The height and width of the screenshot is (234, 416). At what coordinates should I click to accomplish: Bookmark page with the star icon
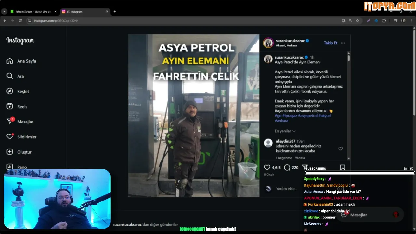click(357, 21)
